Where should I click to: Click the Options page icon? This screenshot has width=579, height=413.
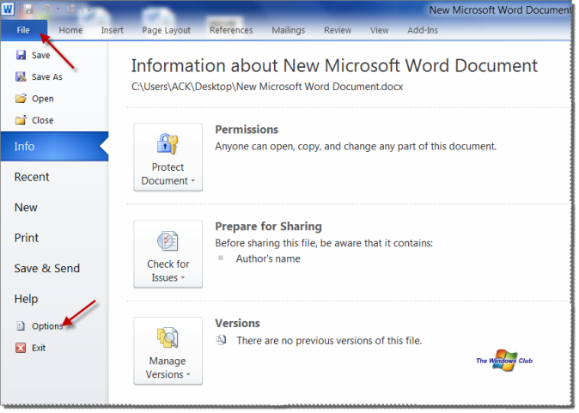point(21,326)
